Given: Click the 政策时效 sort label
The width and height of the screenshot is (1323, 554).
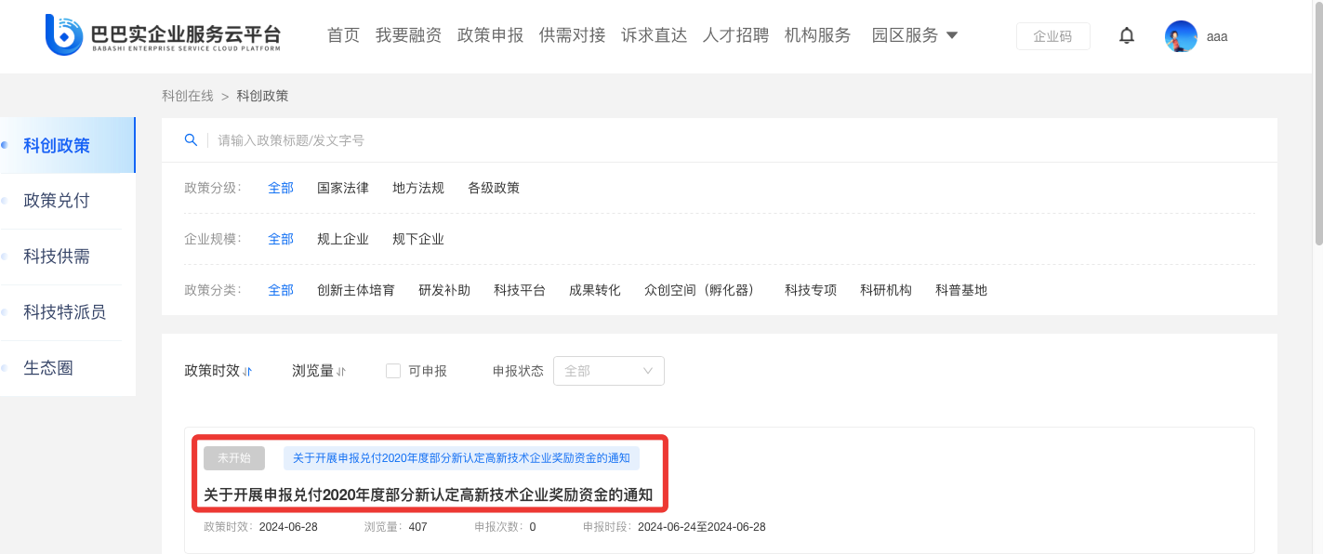Looking at the screenshot, I should click(212, 371).
